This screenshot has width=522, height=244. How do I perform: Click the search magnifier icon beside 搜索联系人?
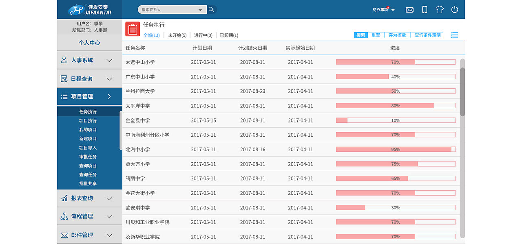tap(211, 9)
